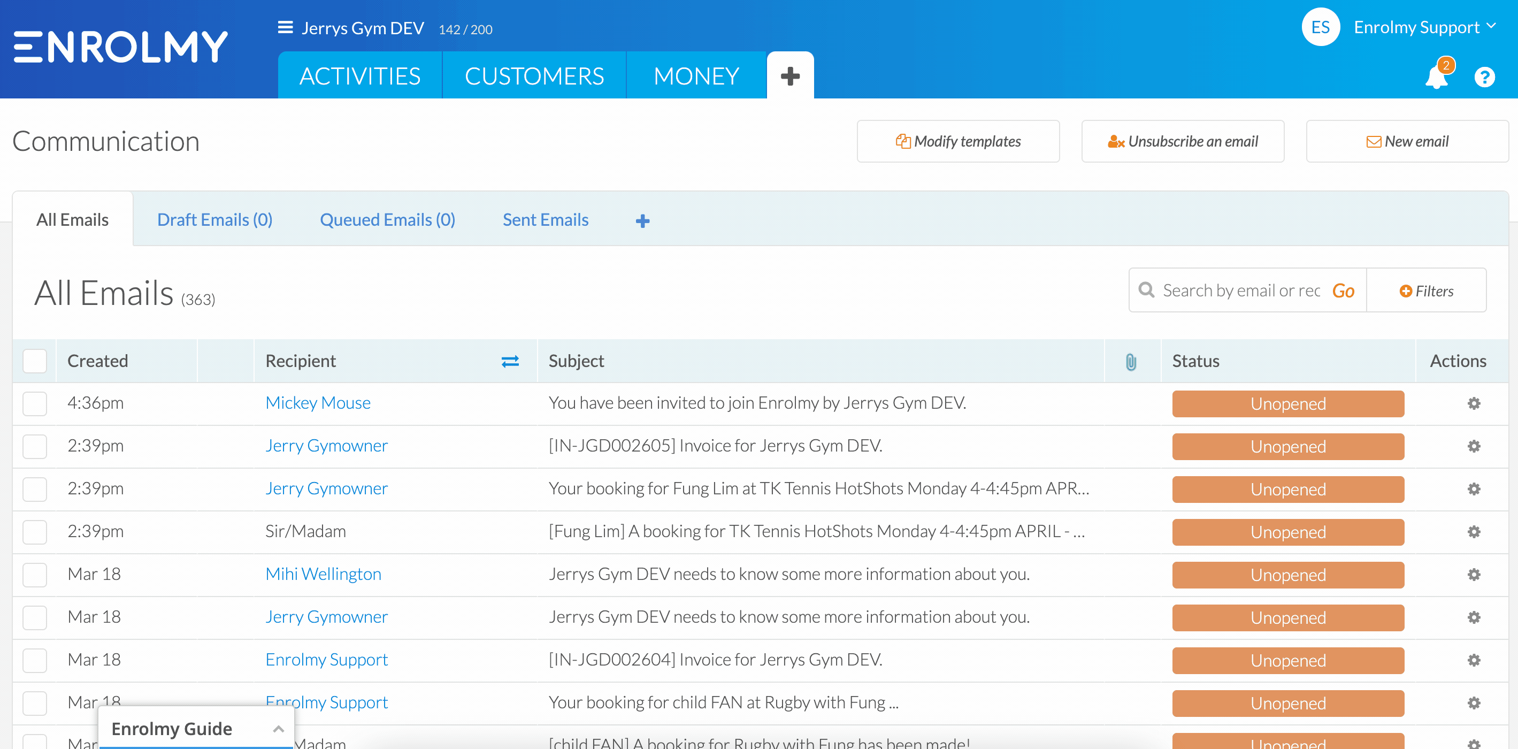Select checkbox for Jerry Gymowner Fung Lim booking row
The height and width of the screenshot is (749, 1518).
(x=35, y=489)
